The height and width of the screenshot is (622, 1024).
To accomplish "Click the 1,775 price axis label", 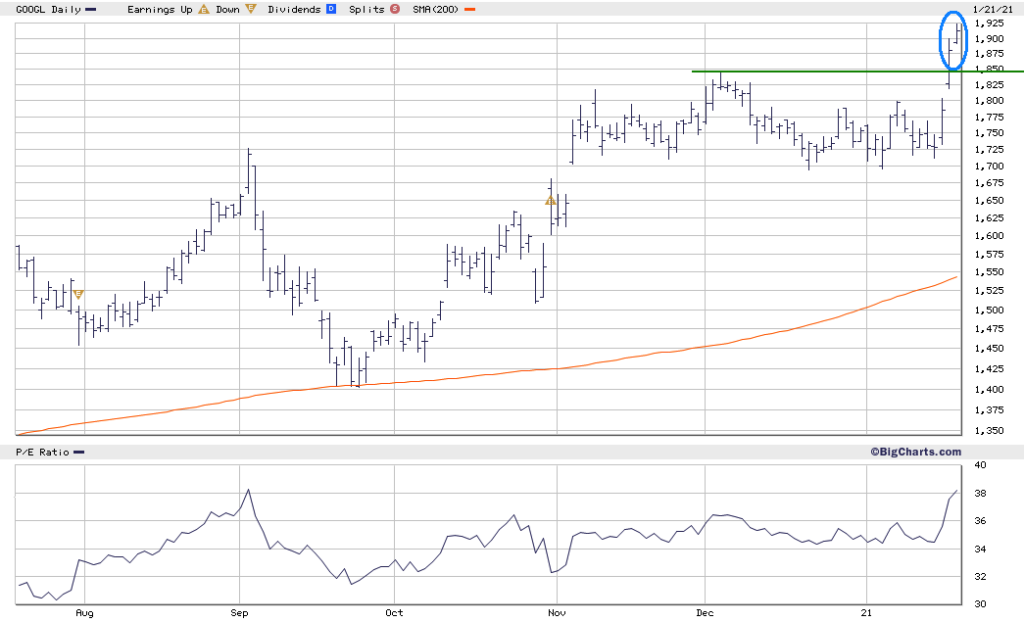I will (990, 118).
